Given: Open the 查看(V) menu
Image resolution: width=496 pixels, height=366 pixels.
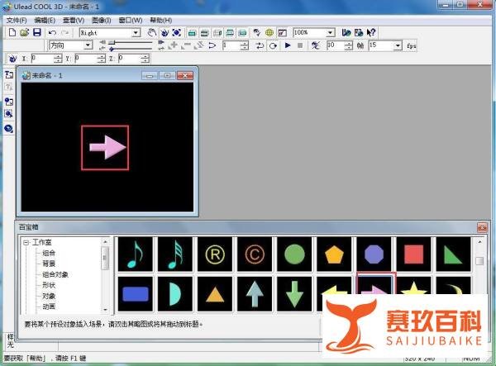Looking at the screenshot, I should pos(74,20).
